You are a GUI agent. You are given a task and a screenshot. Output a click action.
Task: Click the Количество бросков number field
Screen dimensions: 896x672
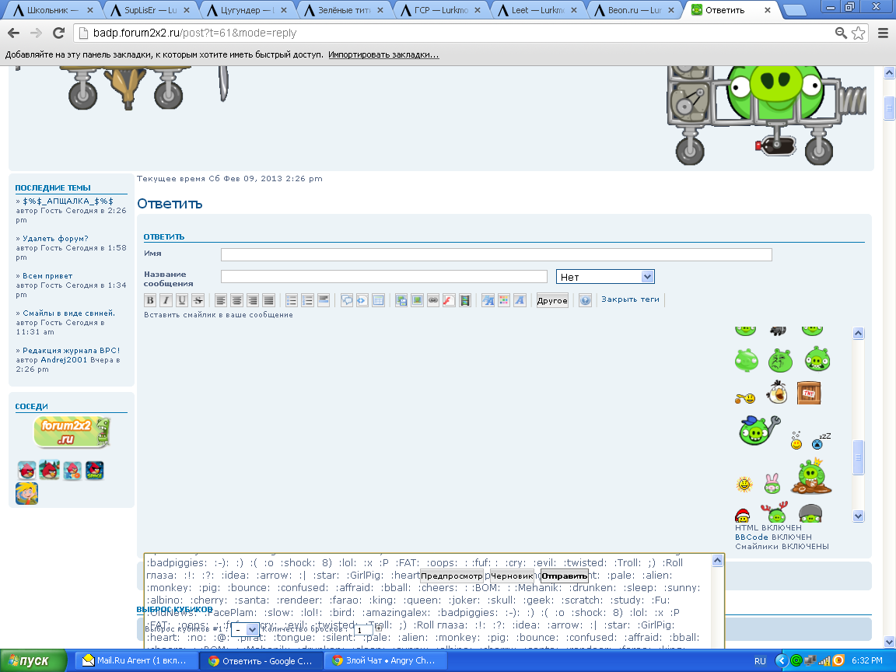(x=363, y=630)
